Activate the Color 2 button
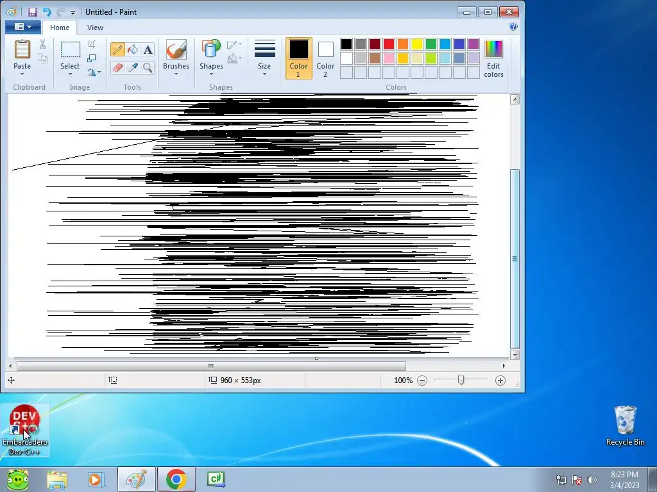Viewport: 657px width, 492px height. tap(325, 58)
